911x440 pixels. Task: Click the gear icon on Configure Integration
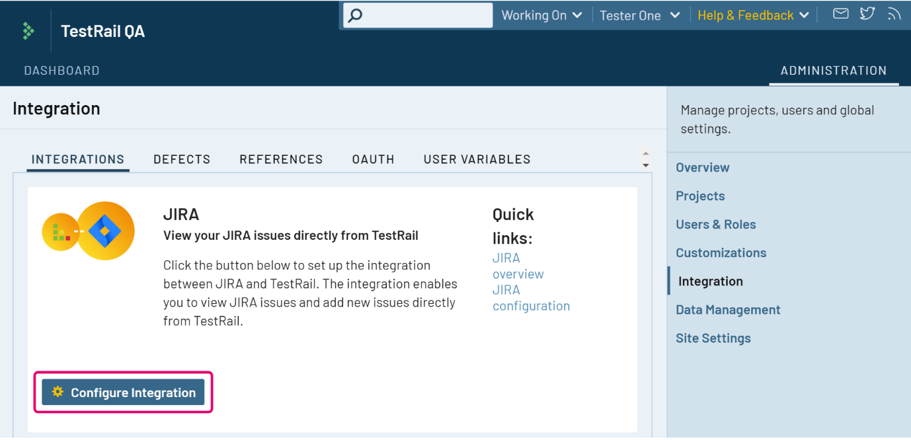[x=58, y=392]
